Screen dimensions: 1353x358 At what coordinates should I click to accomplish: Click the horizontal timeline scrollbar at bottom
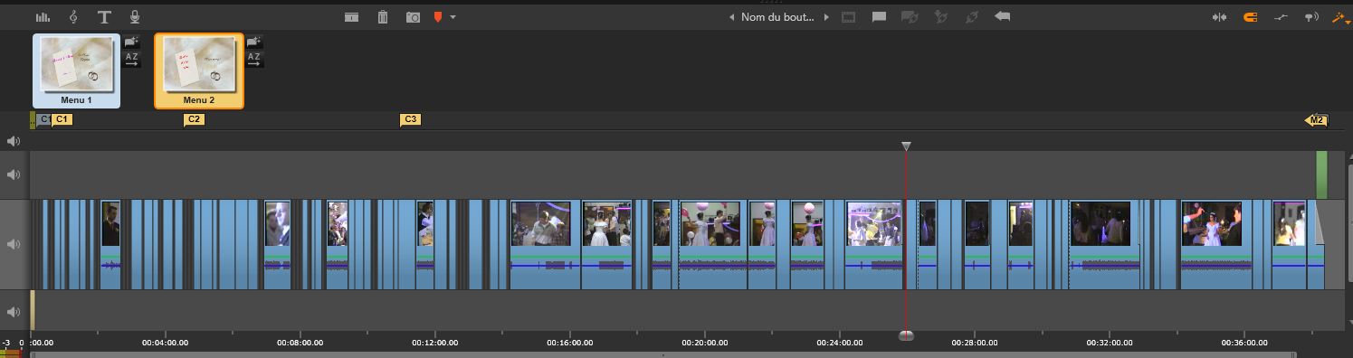pyautogui.click(x=662, y=354)
